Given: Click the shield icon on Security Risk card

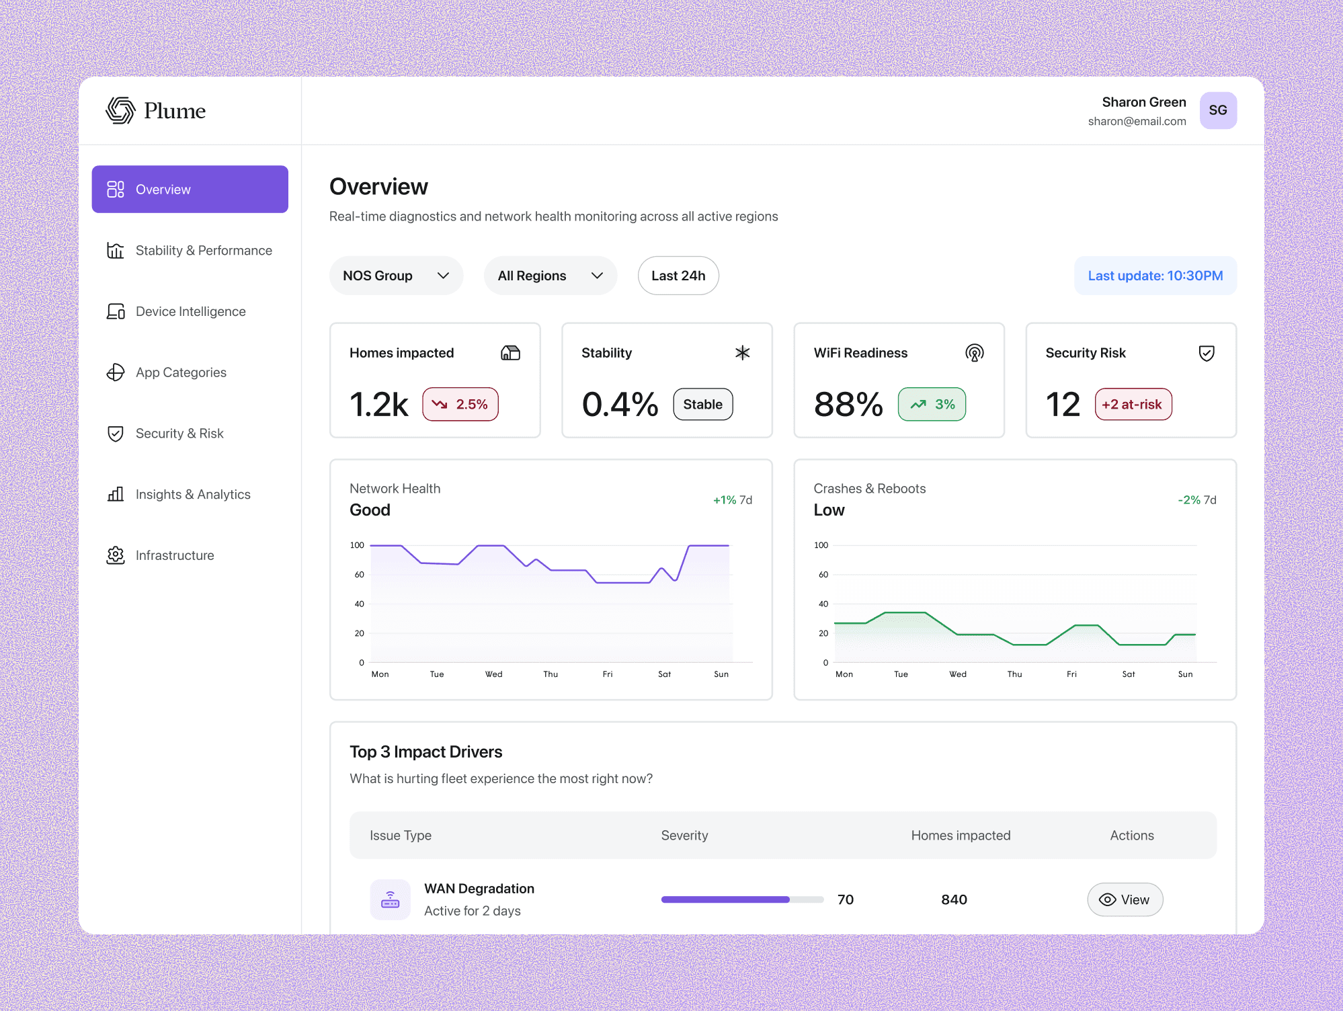Looking at the screenshot, I should point(1207,353).
